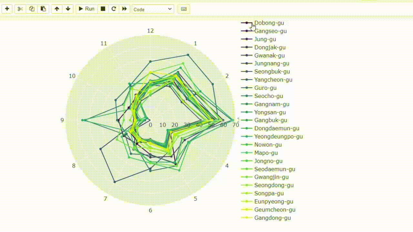This screenshot has width=413, height=232.
Task: Toggle Dongjak-gu trace in legend
Action: (263, 47)
